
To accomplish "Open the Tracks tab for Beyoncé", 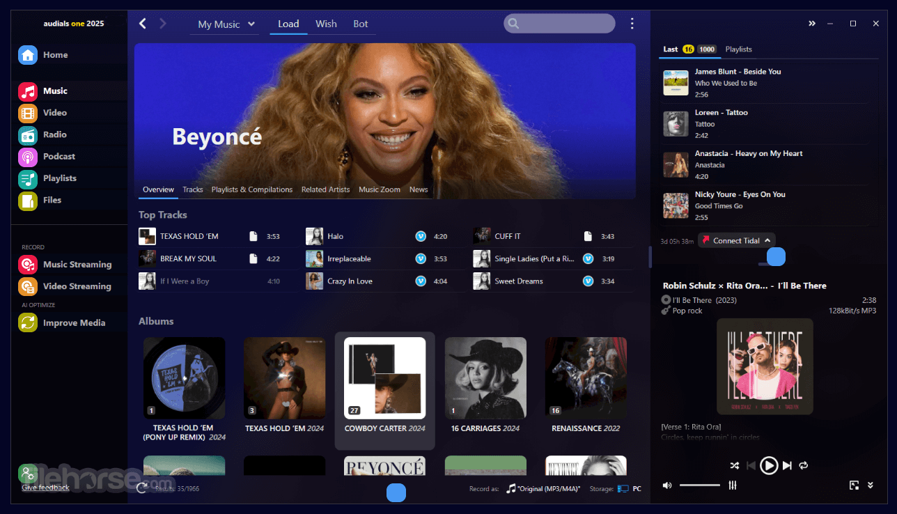I will 193,189.
